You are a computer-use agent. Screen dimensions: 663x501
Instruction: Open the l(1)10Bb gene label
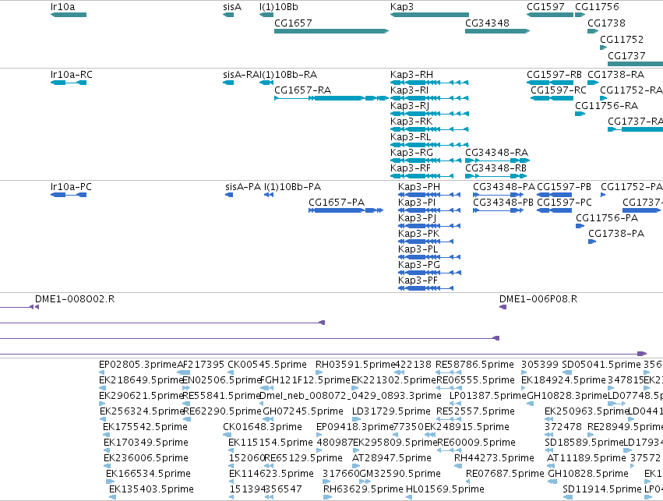pyautogui.click(x=279, y=7)
